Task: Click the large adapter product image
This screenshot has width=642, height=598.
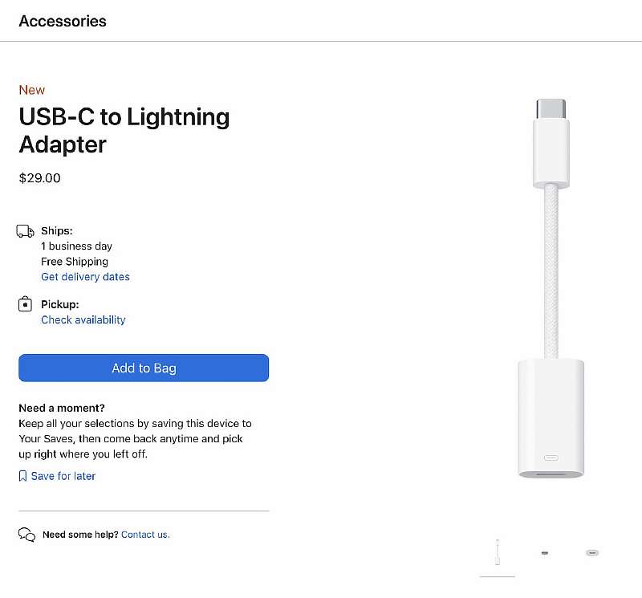Action: pos(551,289)
